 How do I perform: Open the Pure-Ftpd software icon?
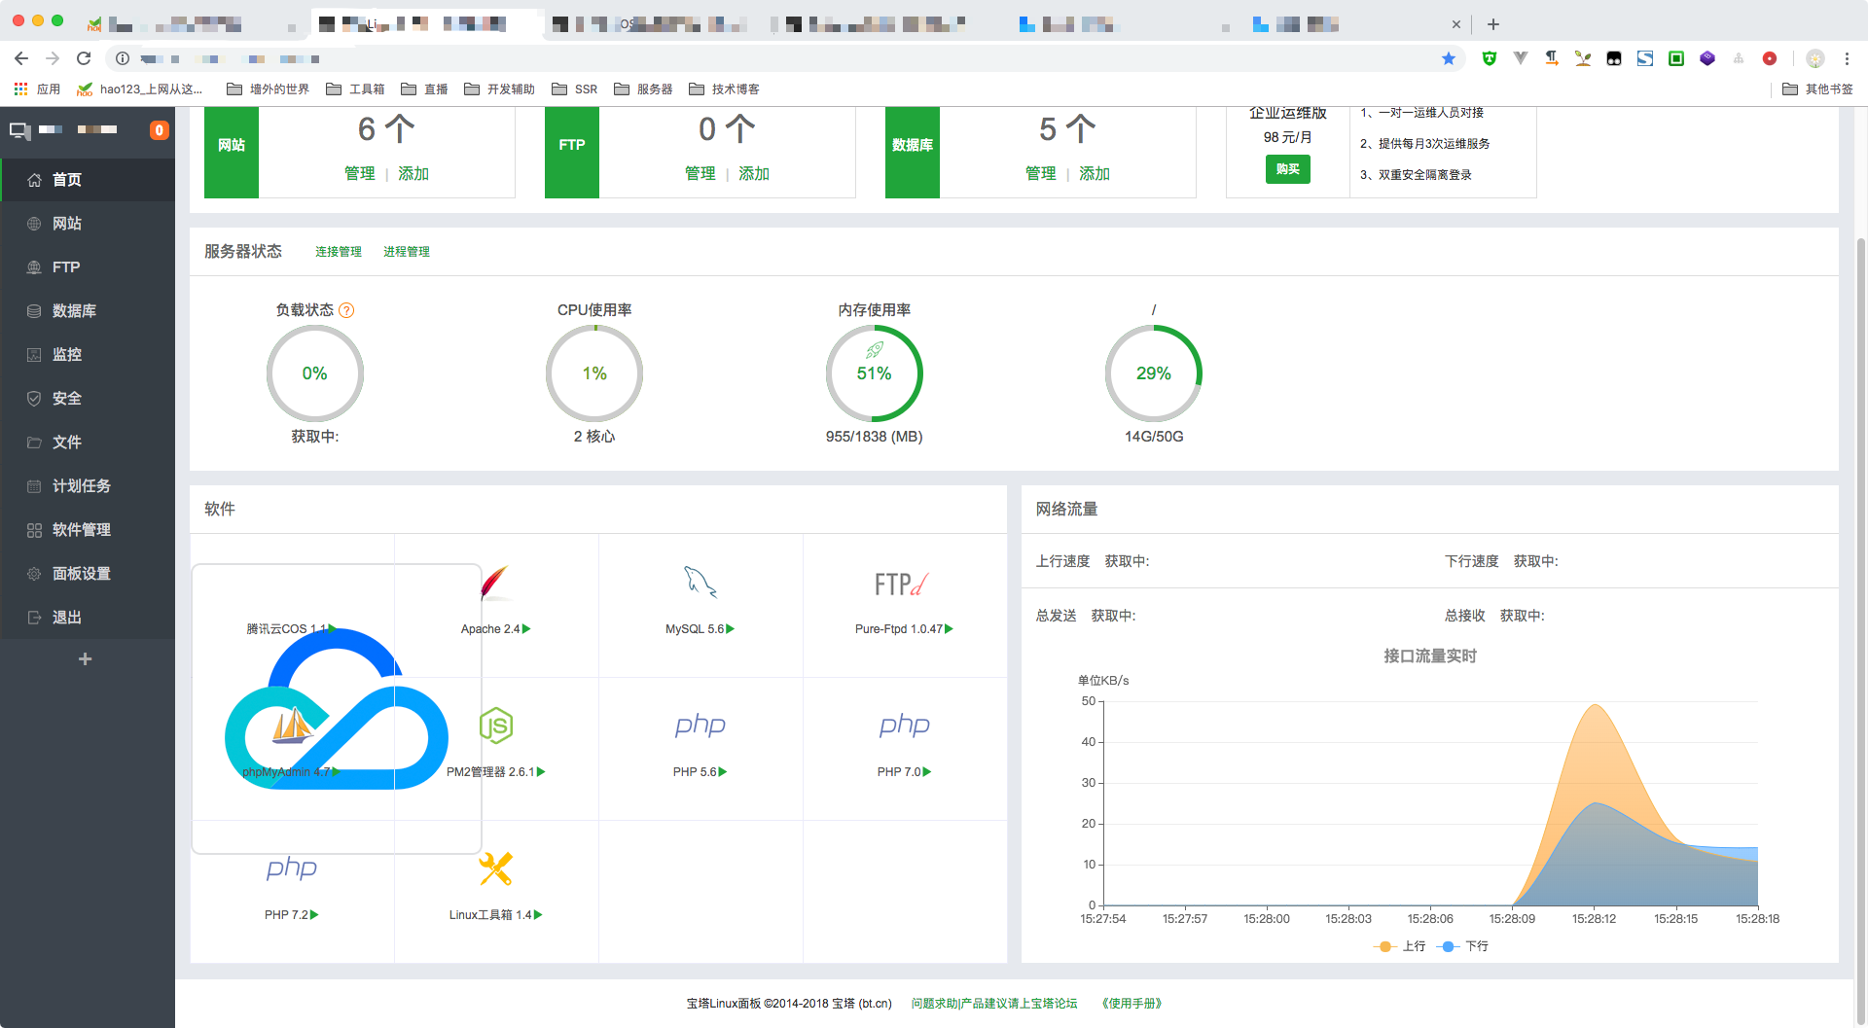[x=902, y=584]
